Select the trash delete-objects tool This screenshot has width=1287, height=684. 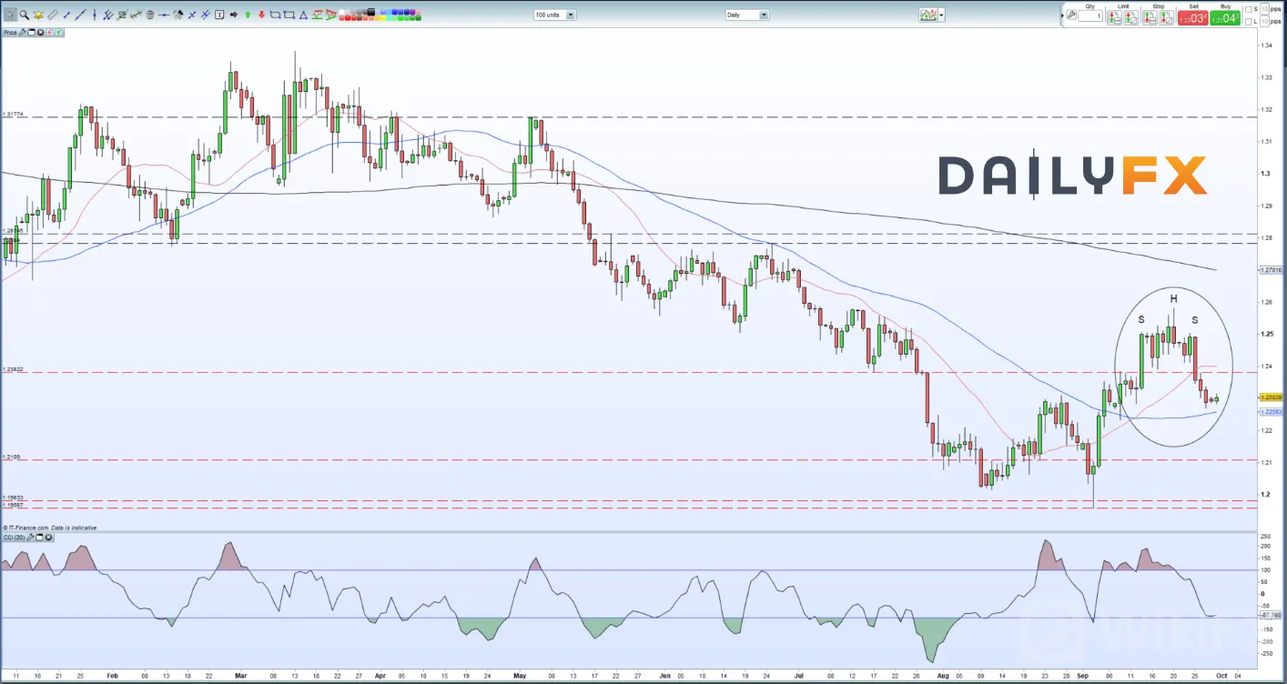pyautogui.click(x=149, y=15)
